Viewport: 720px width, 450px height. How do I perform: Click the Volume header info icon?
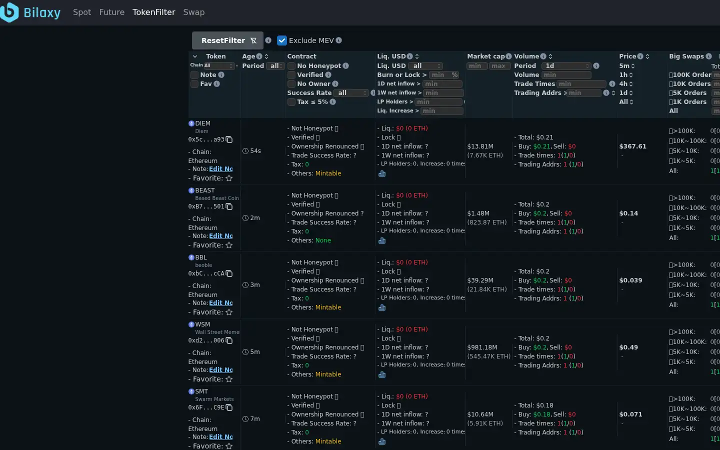(x=543, y=56)
